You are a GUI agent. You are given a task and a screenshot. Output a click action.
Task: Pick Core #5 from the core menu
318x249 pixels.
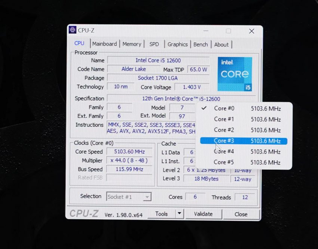[x=244, y=163]
